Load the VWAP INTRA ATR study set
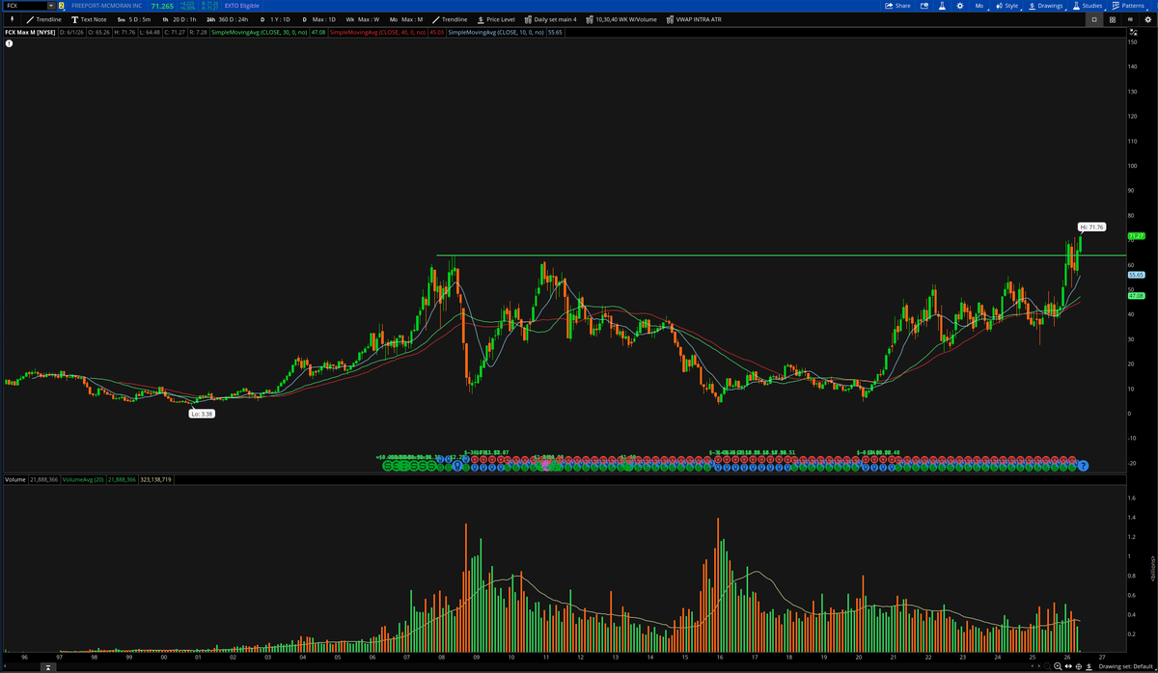Viewport: 1158px width, 673px height. pyautogui.click(x=693, y=19)
